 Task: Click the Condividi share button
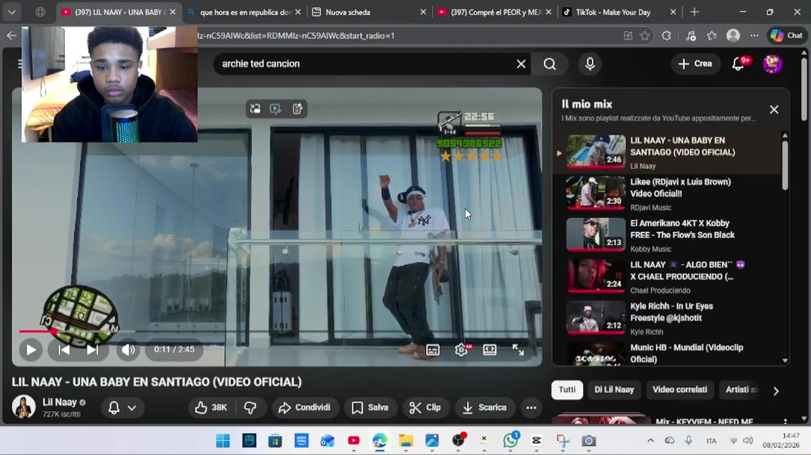304,408
